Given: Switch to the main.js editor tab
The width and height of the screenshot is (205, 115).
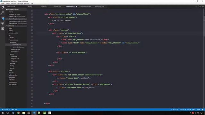Looking at the screenshot, I should point(30,6).
